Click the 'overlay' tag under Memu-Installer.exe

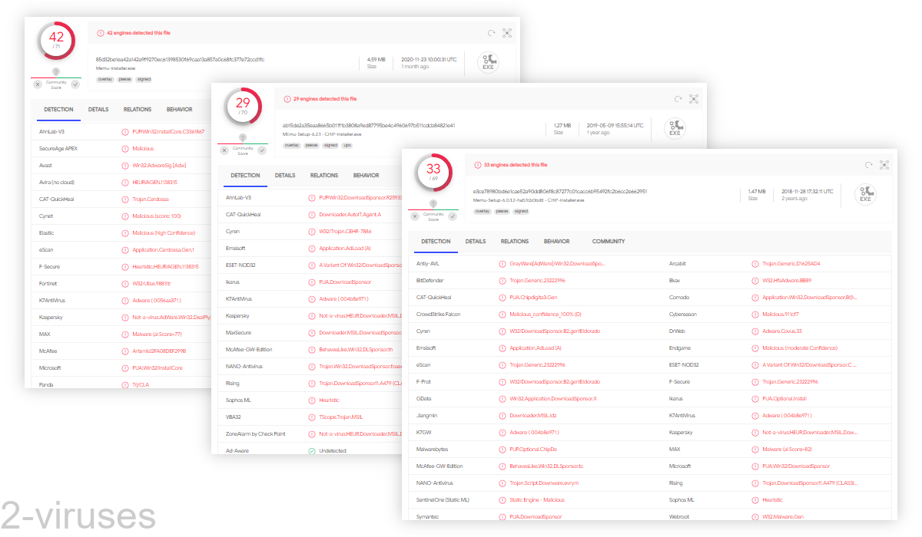tap(104, 79)
